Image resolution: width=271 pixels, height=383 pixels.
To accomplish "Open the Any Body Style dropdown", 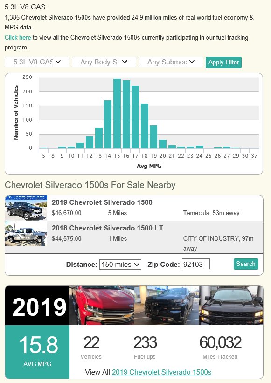I will (104, 62).
